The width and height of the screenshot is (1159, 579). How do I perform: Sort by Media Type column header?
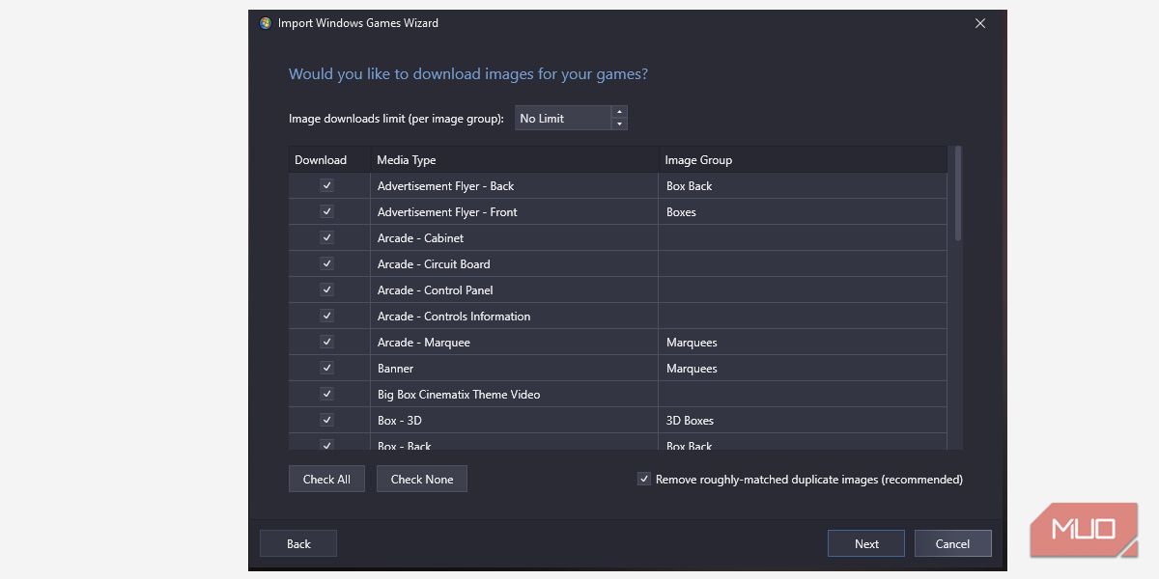click(513, 160)
